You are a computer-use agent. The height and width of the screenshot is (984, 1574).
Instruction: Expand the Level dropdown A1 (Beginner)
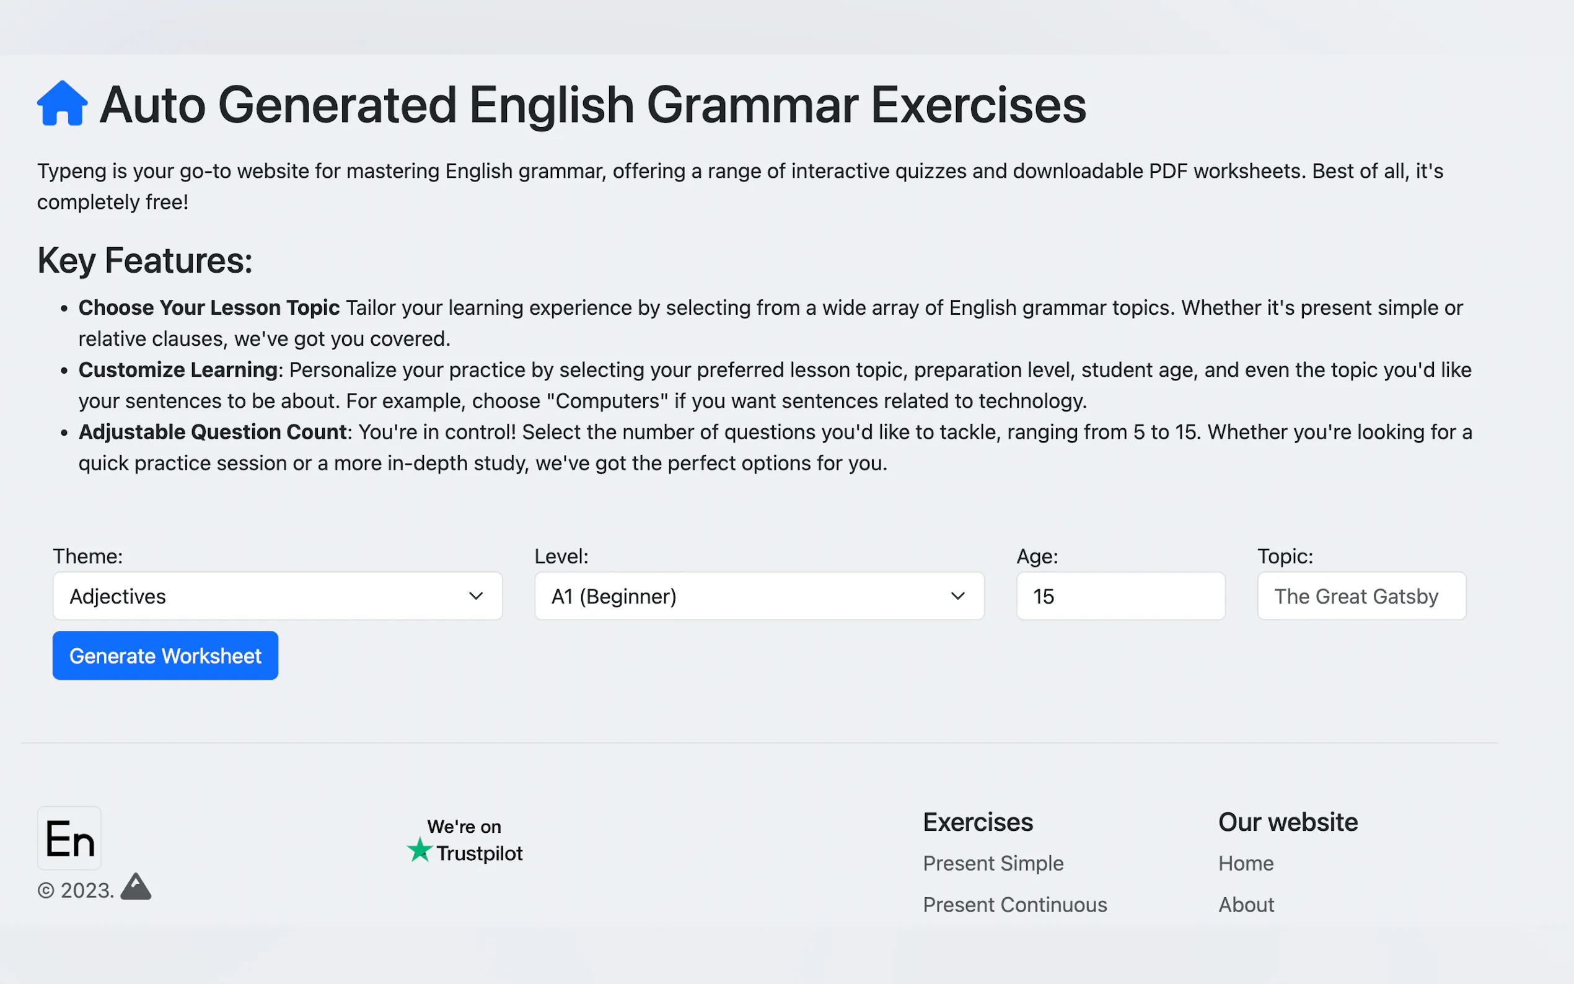tap(742, 596)
